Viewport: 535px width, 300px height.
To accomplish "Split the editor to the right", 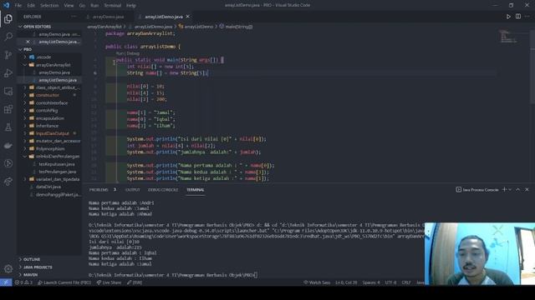I will tap(518, 17).
